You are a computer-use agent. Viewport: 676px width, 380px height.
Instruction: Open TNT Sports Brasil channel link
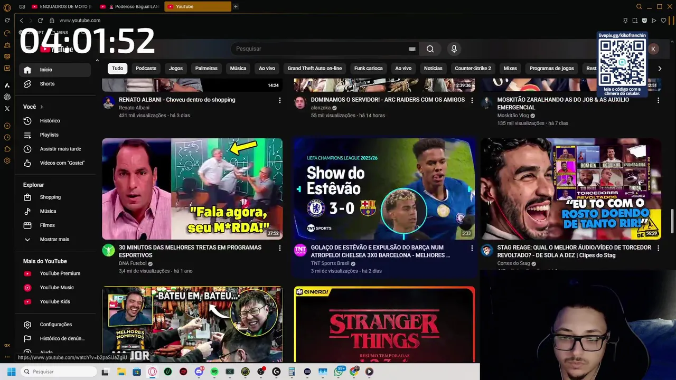(x=330, y=263)
